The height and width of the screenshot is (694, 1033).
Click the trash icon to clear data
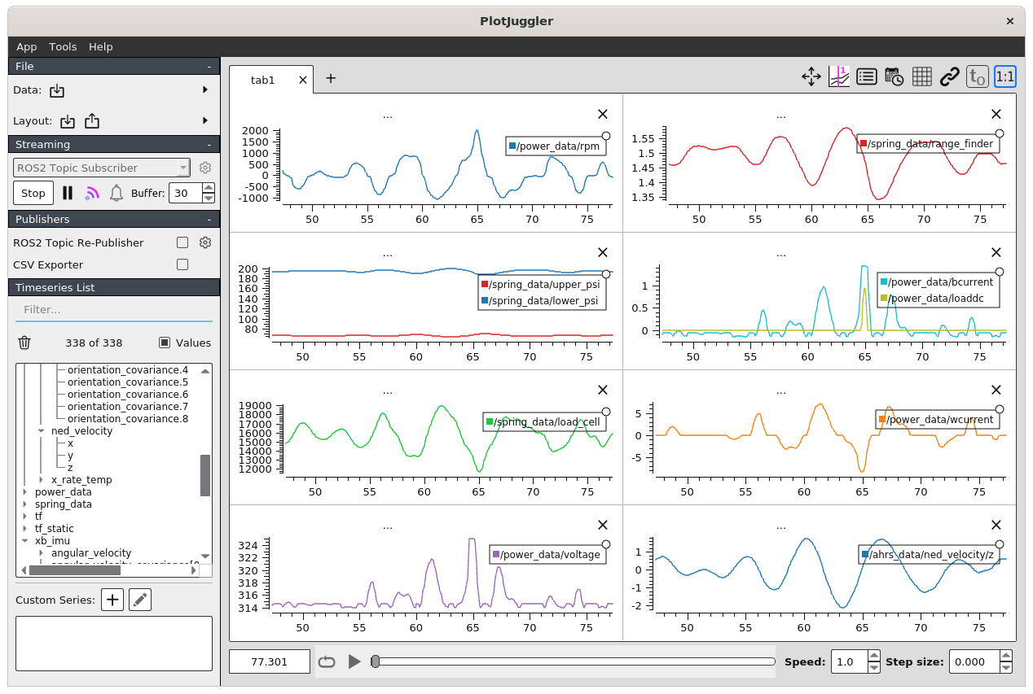[24, 343]
